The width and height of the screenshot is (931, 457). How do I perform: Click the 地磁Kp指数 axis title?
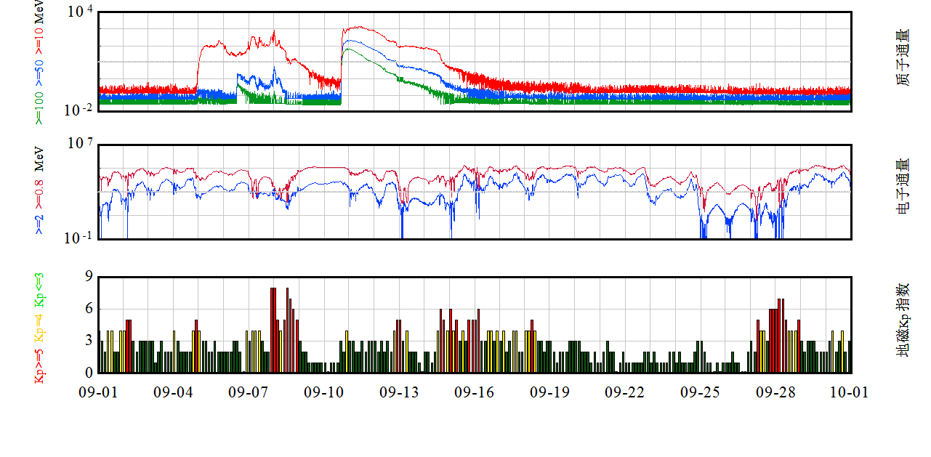[x=902, y=320]
